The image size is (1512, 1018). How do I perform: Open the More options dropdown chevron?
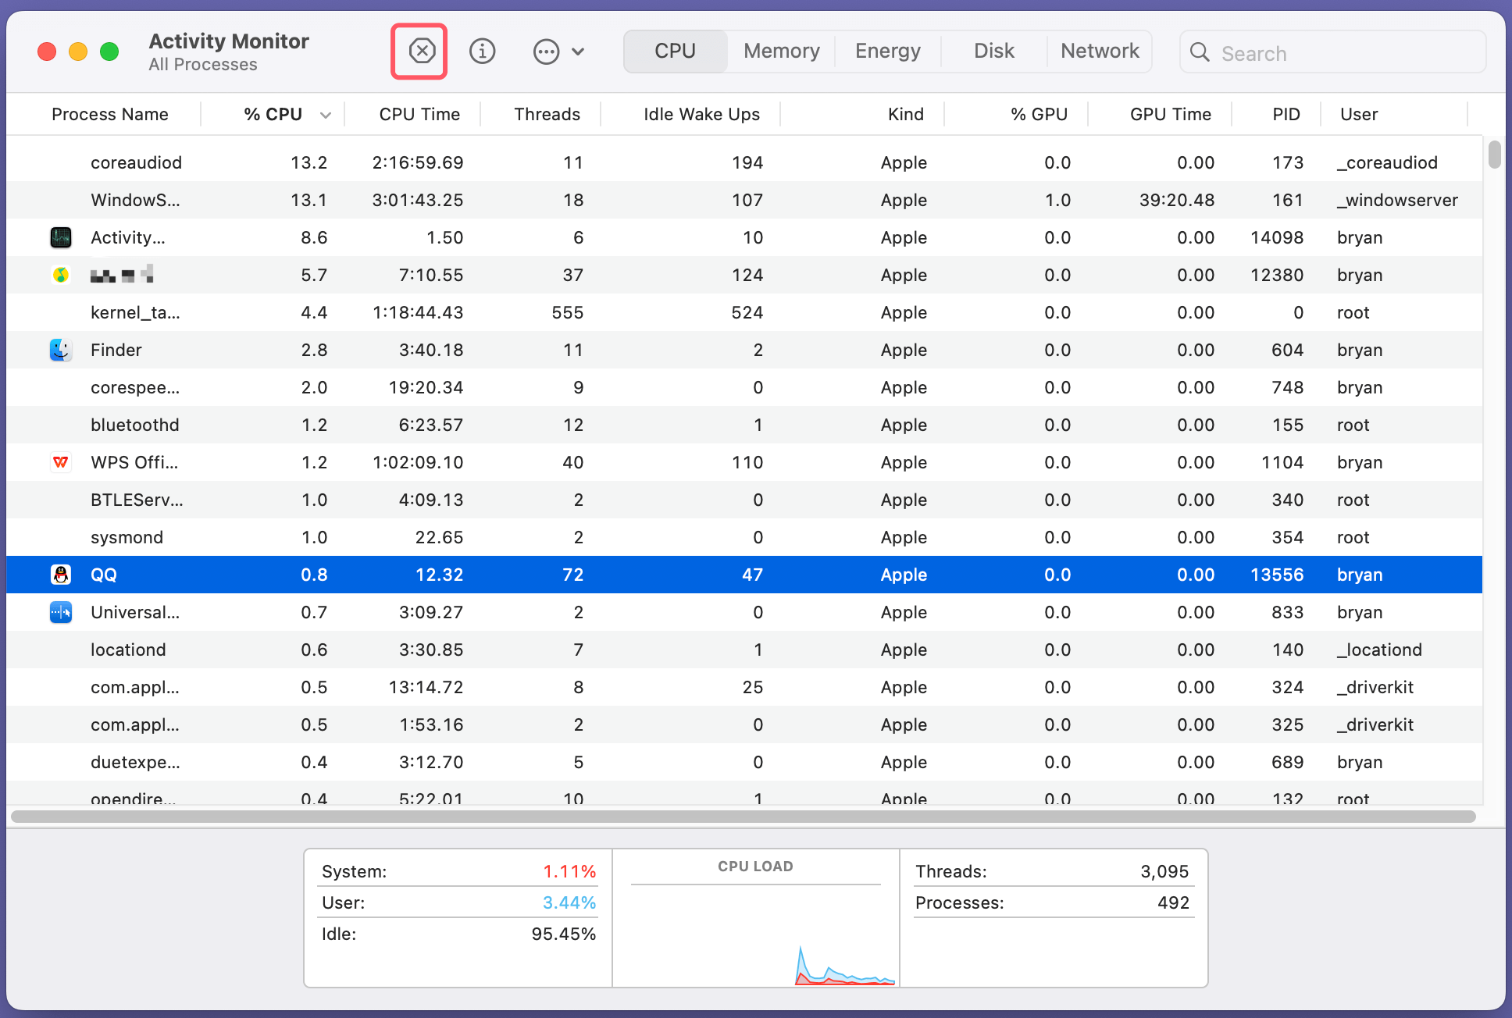click(578, 51)
